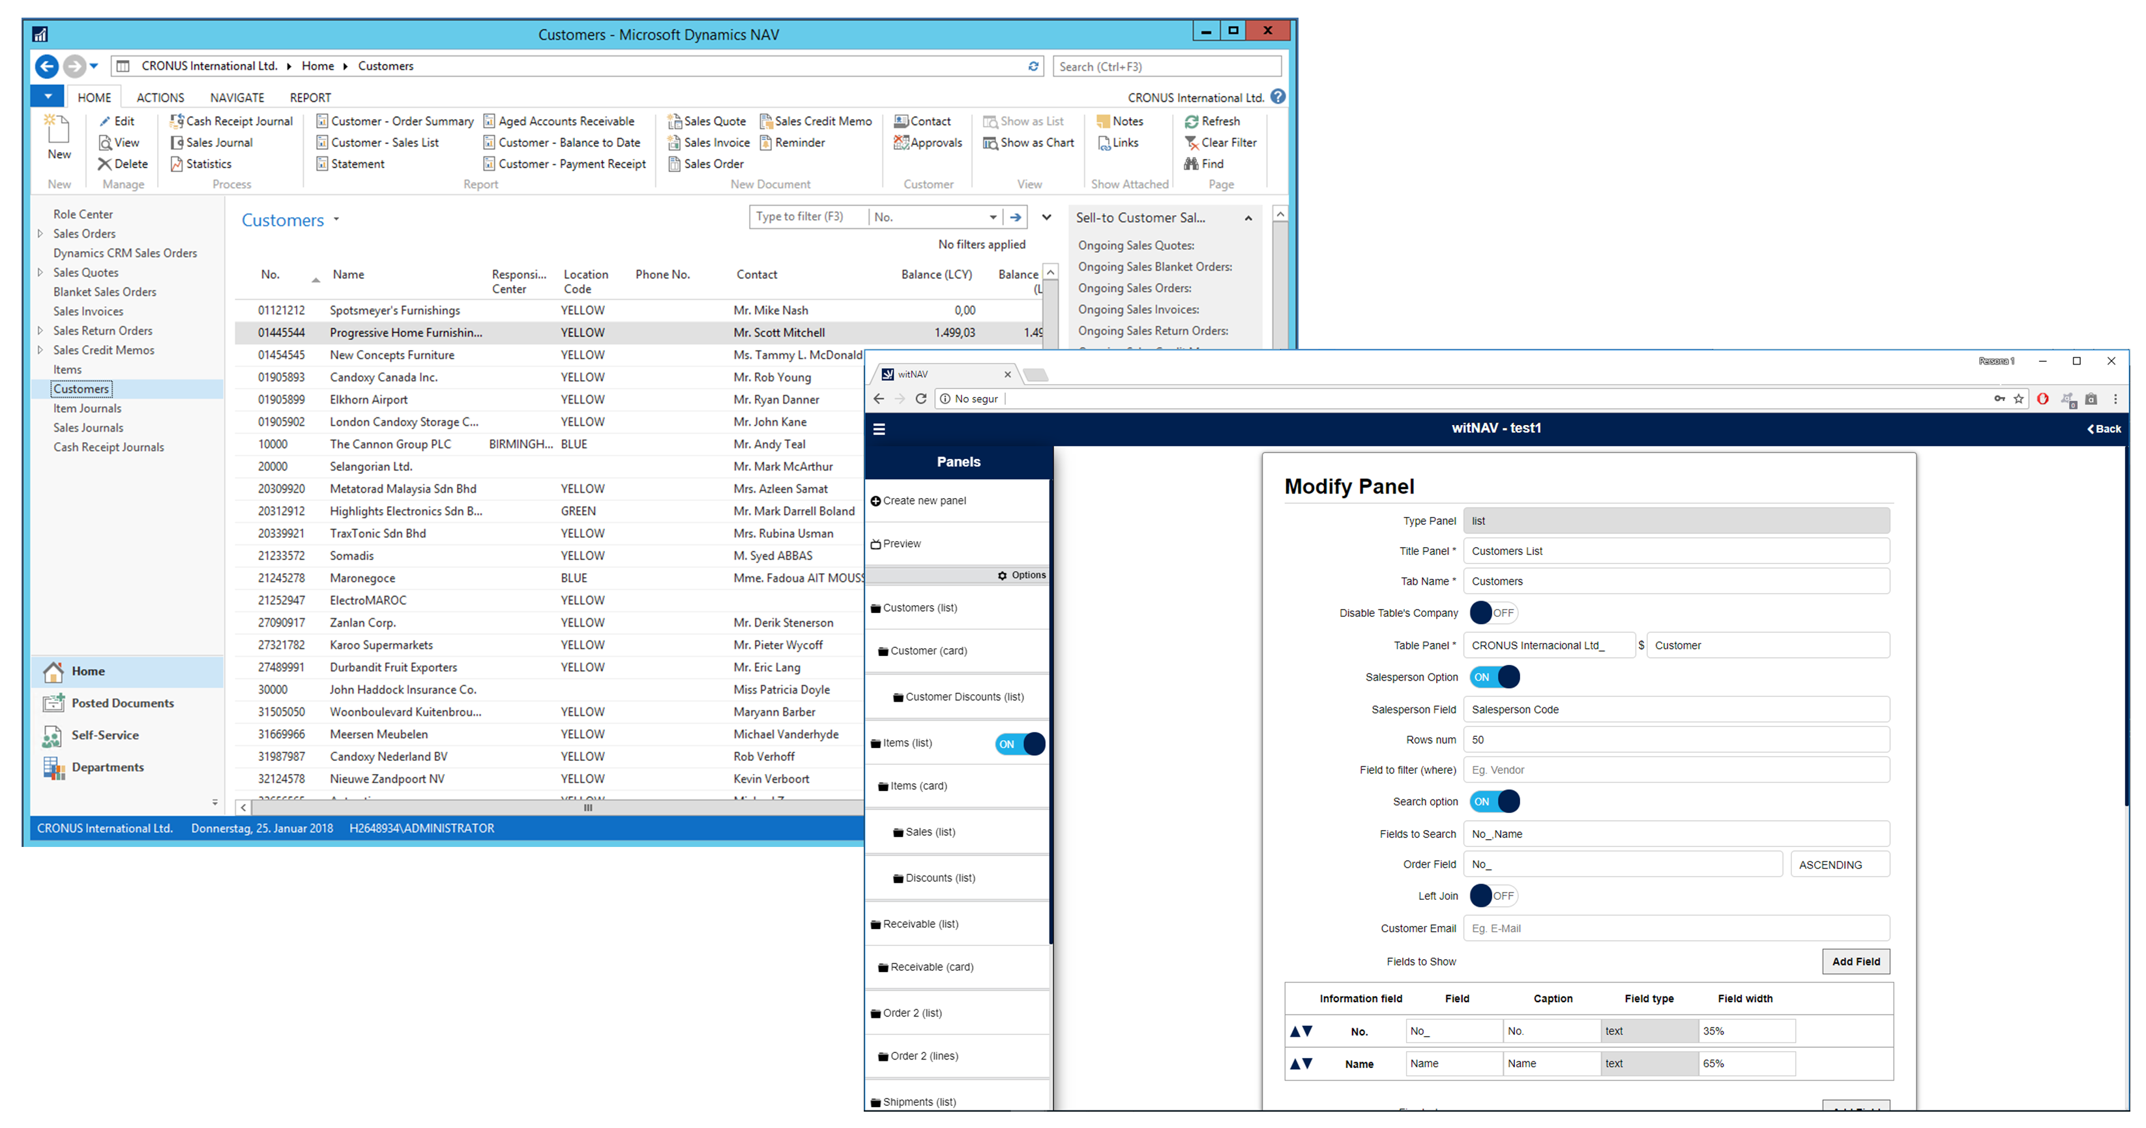Open the No. filter field dropdown
Viewport: 2146px width, 1128px height.
993,216
